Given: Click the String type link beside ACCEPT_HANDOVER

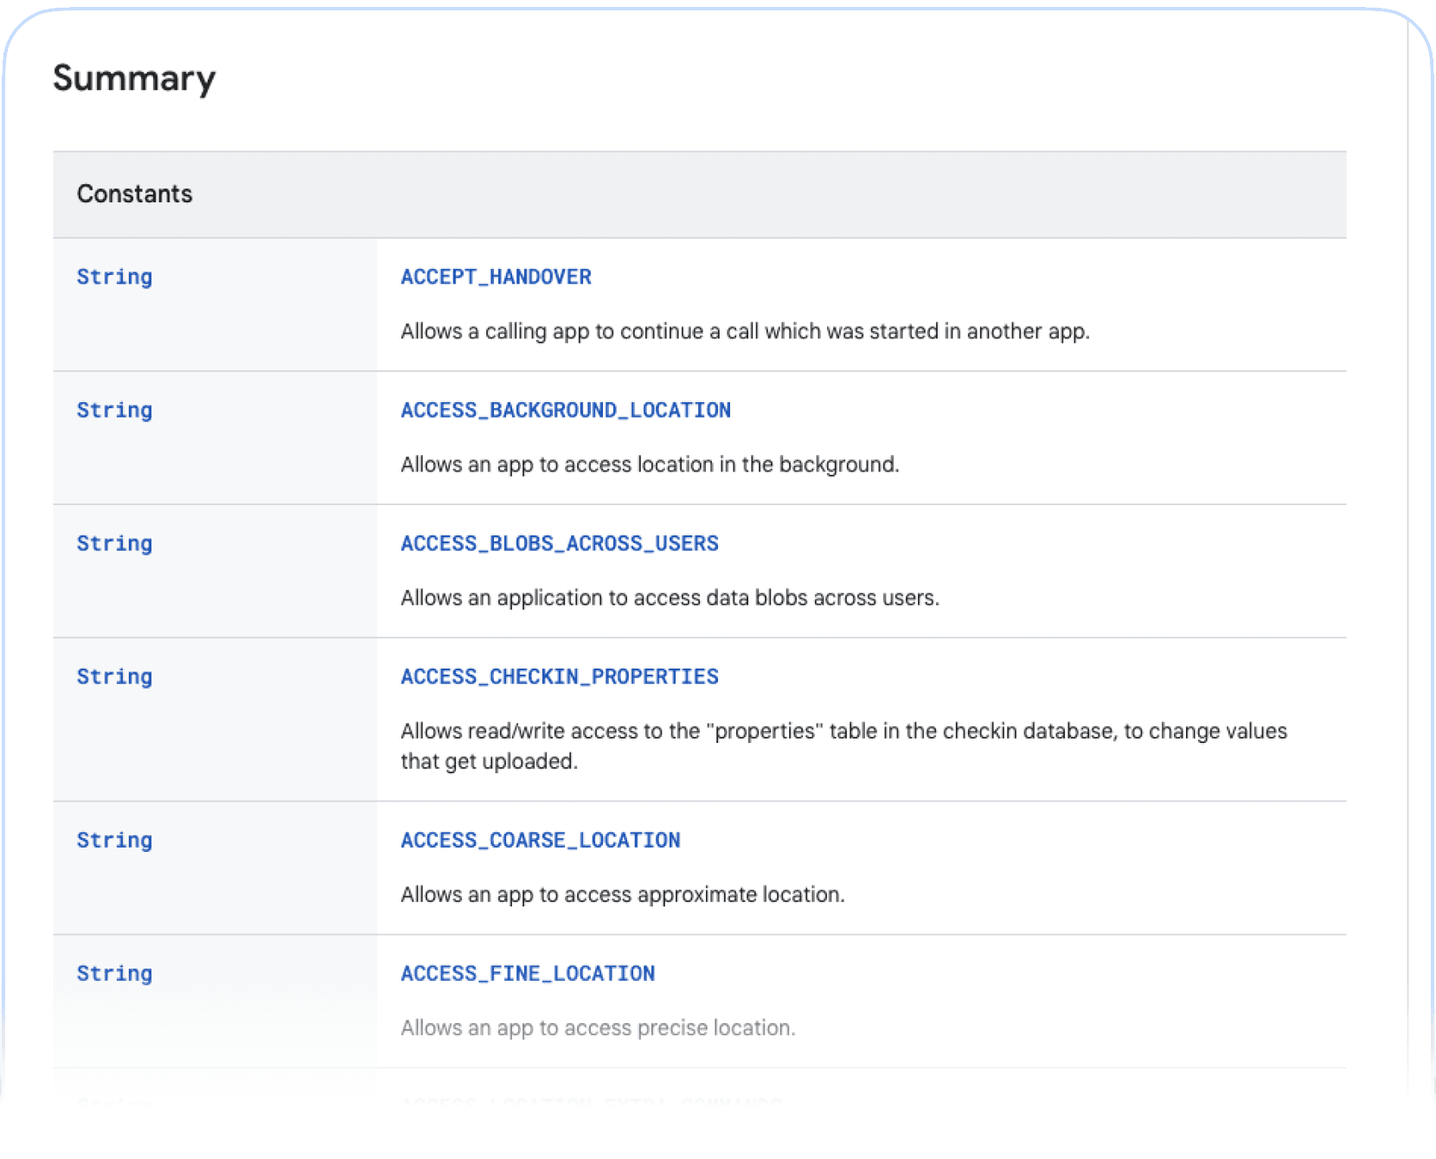Looking at the screenshot, I should [114, 277].
